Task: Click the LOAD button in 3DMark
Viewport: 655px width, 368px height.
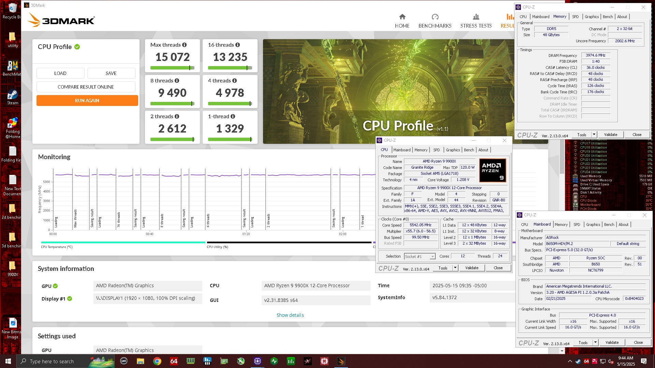Action: click(60, 73)
